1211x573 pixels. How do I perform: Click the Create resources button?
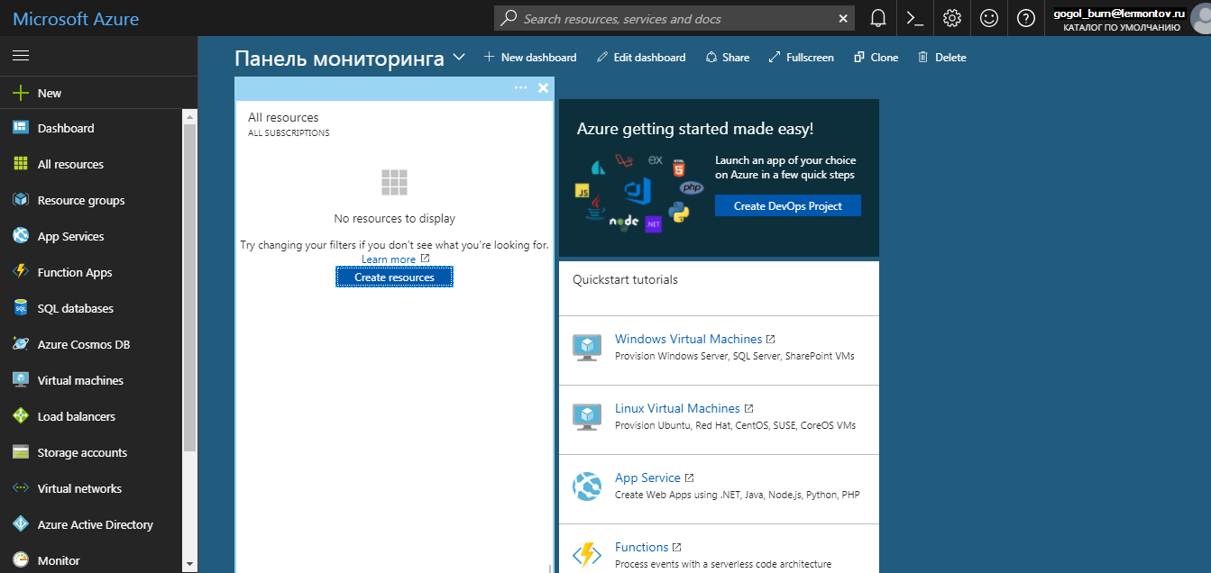point(394,277)
